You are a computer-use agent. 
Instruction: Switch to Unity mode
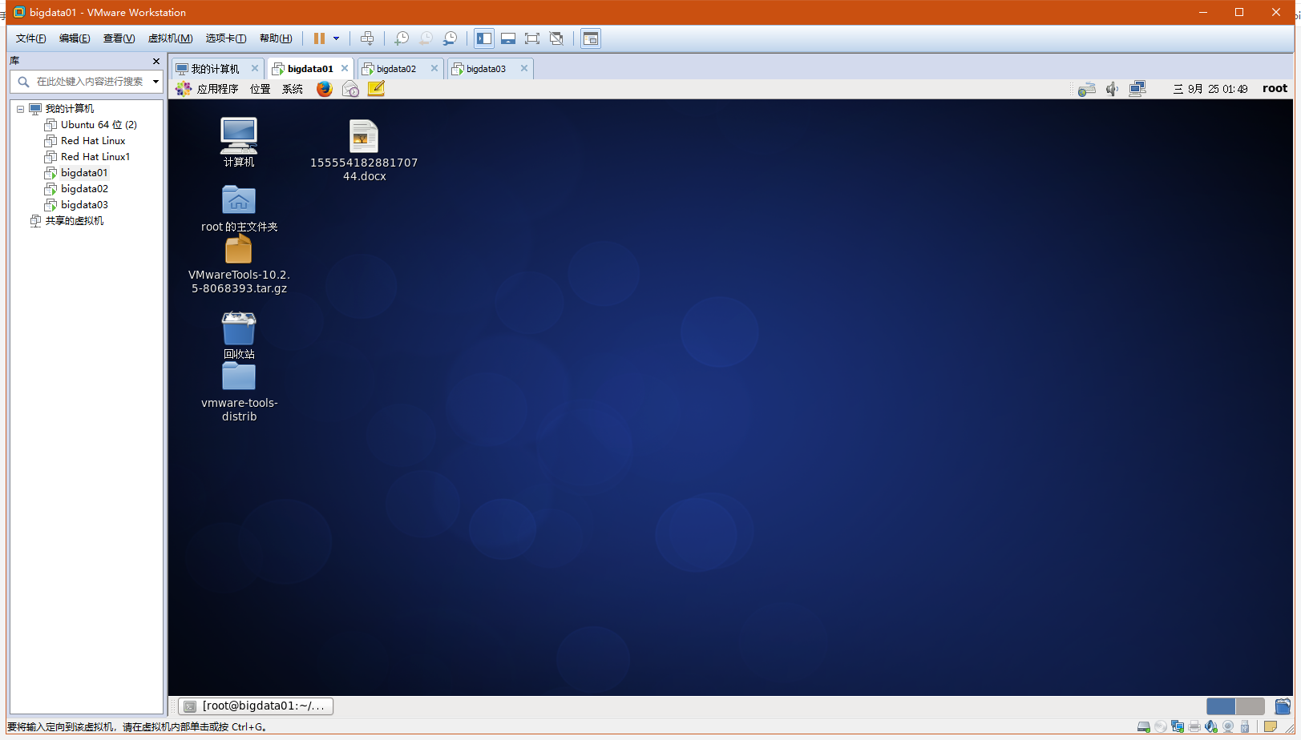(556, 38)
